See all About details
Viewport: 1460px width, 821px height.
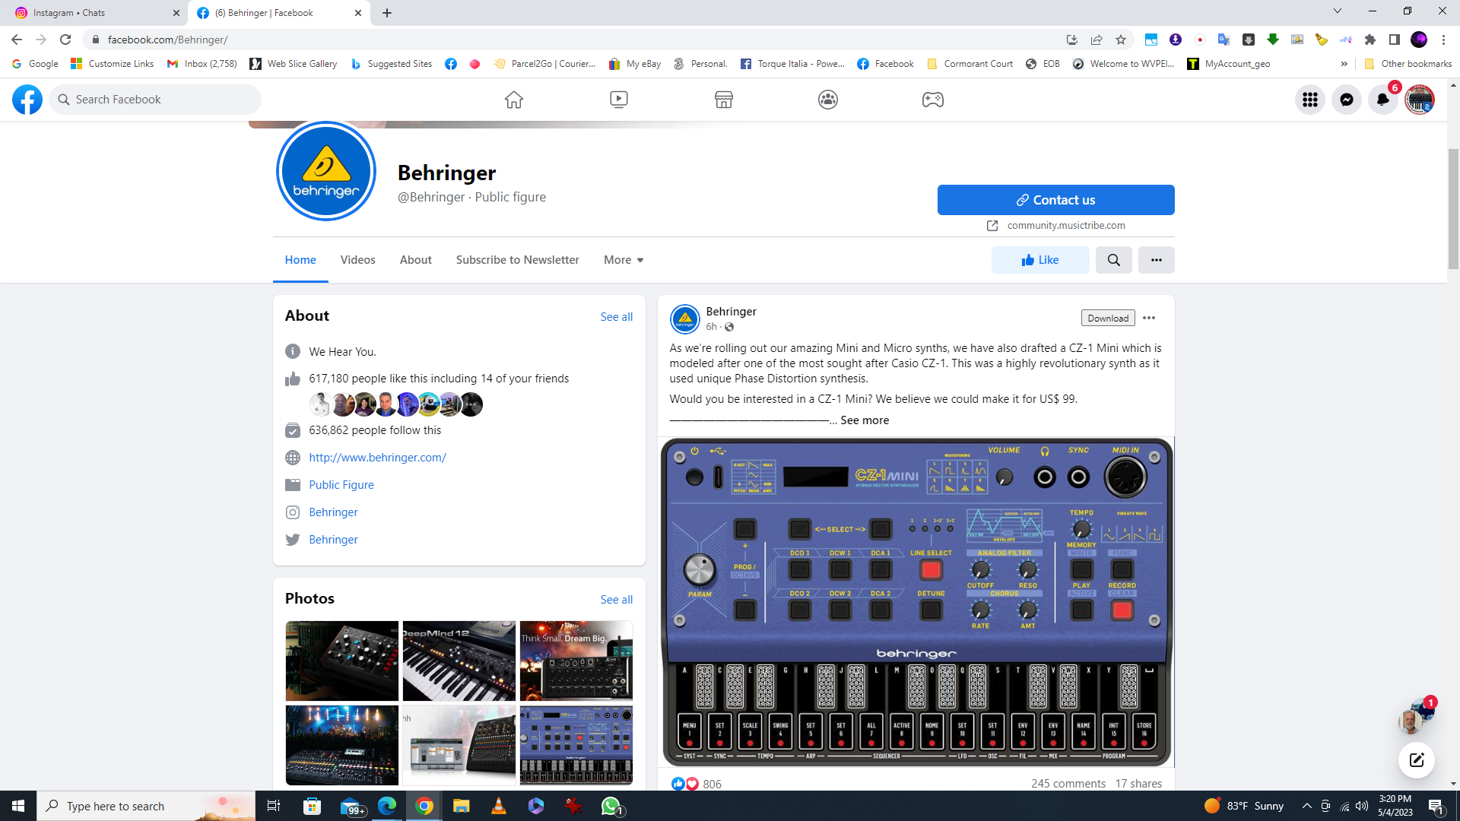616,317
